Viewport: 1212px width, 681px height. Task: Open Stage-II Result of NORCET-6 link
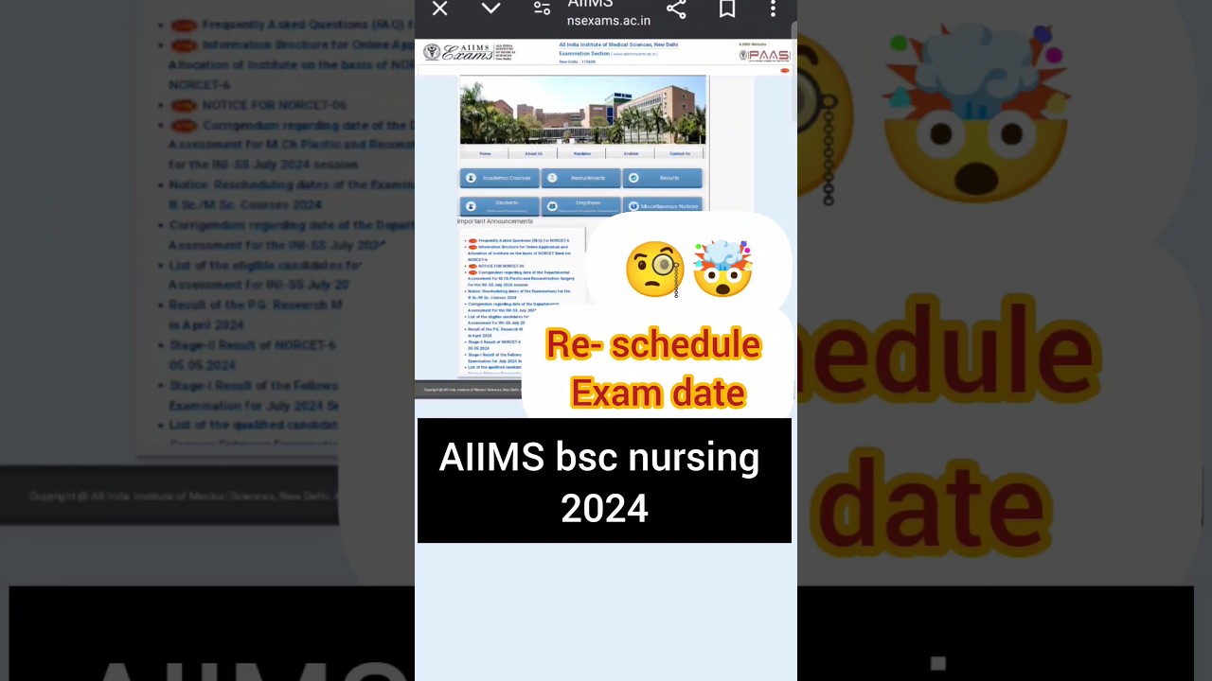(x=493, y=344)
